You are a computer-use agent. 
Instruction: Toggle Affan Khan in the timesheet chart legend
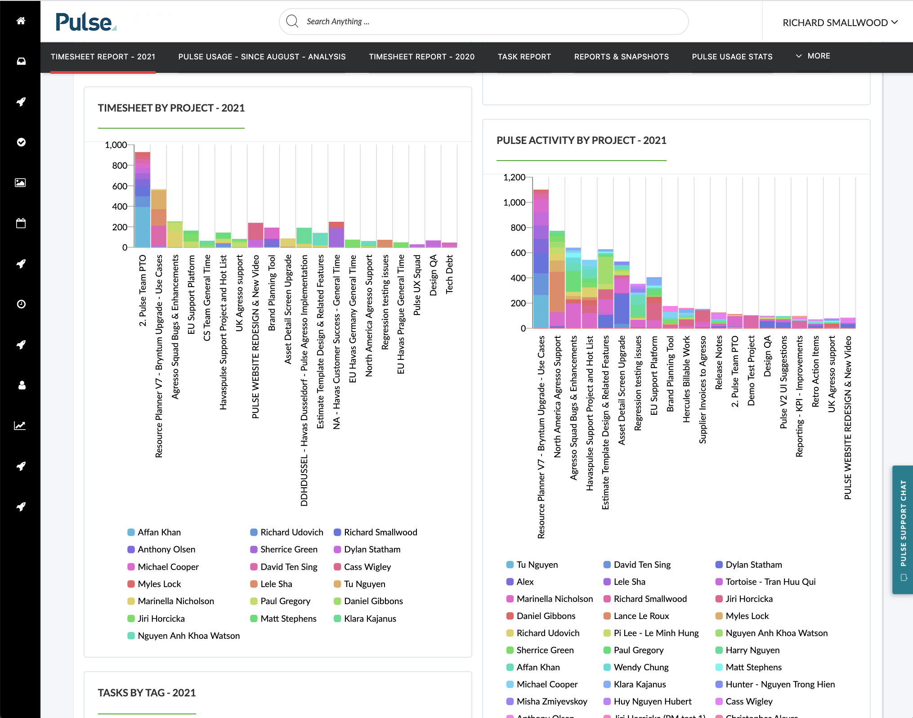[x=154, y=532]
